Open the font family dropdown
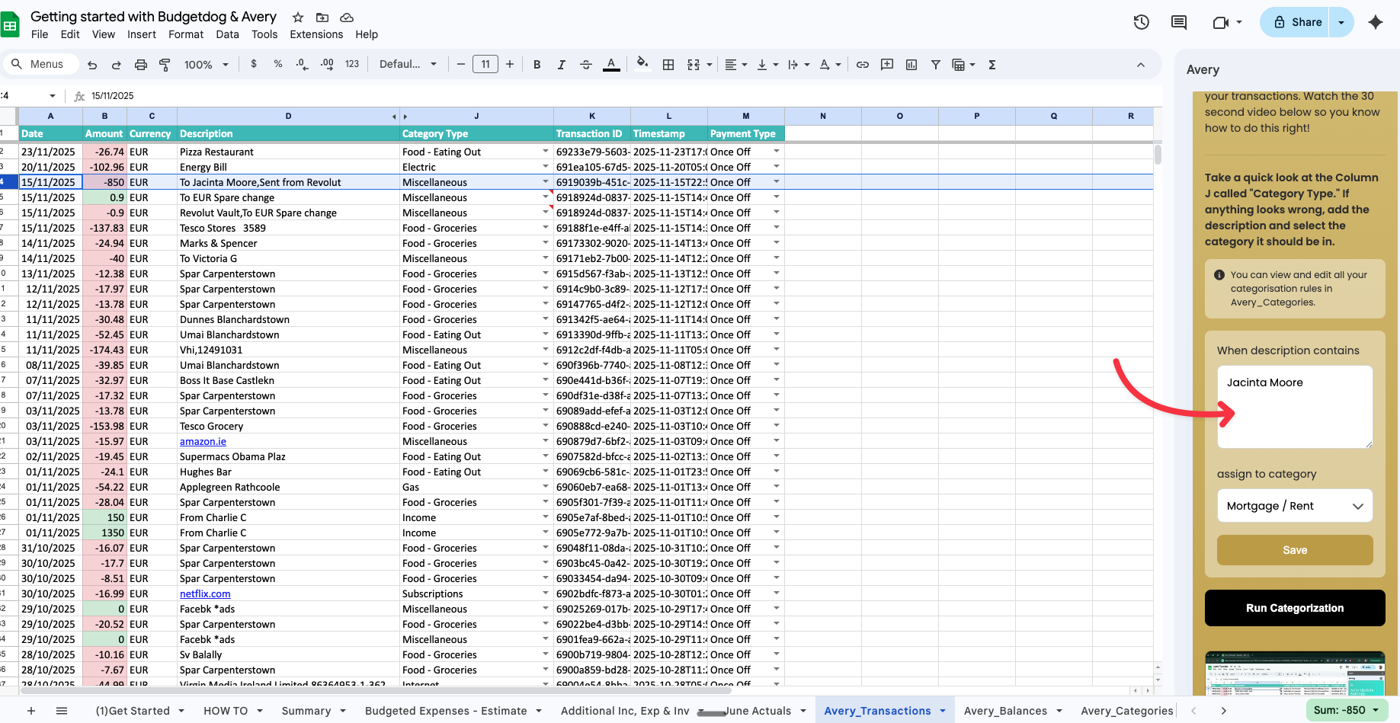The width and height of the screenshot is (1400, 723). point(408,65)
